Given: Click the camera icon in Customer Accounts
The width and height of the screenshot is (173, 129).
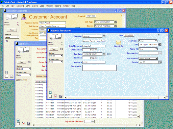Looking at the screenshot, I should [x=6, y=41].
